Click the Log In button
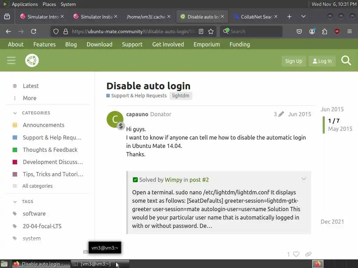Screen dimensions: 358x268 click(322, 61)
